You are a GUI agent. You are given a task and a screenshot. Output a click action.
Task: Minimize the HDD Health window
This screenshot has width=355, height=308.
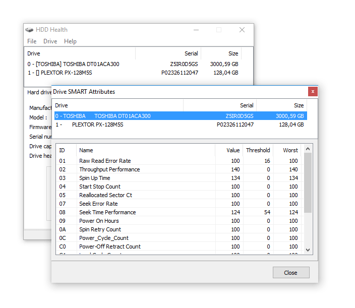click(x=196, y=30)
